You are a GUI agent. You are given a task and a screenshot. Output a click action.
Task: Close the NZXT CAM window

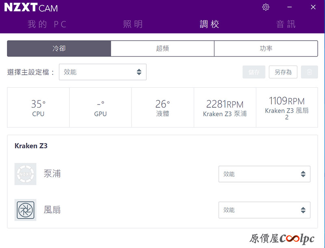(313, 7)
